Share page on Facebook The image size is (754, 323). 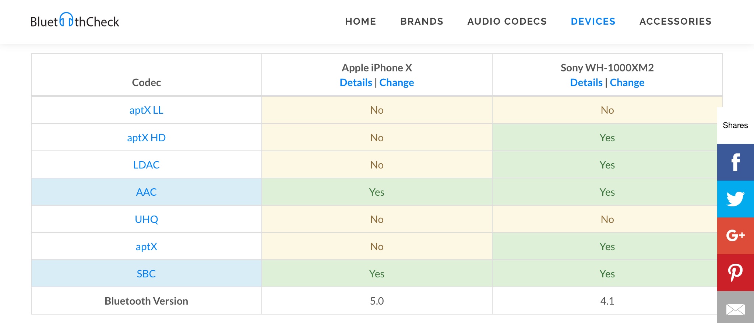pyautogui.click(x=735, y=162)
